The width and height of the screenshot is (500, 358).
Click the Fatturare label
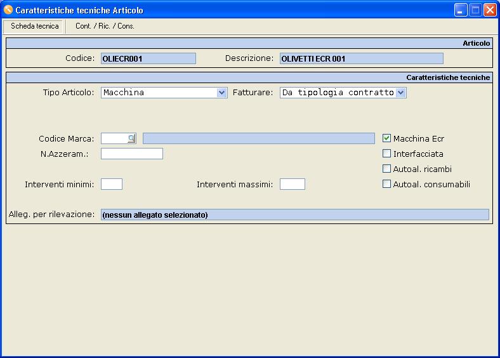[x=253, y=93]
